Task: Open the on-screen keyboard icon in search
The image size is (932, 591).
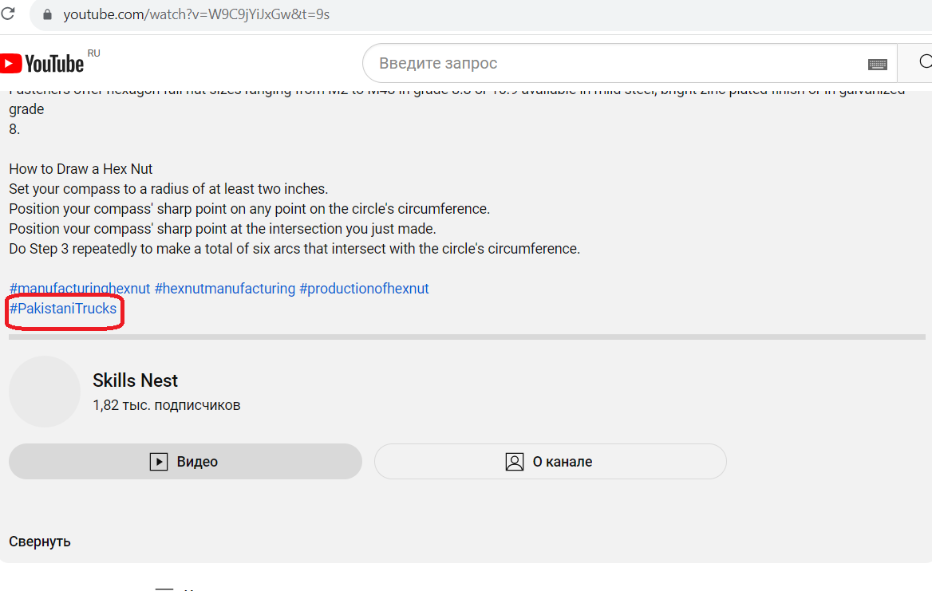Action: click(877, 64)
